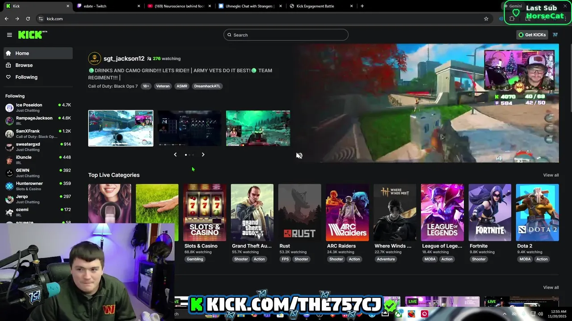This screenshot has height=321, width=572.
Task: Open the Grand Theft Auto category card
Action: coord(252,213)
